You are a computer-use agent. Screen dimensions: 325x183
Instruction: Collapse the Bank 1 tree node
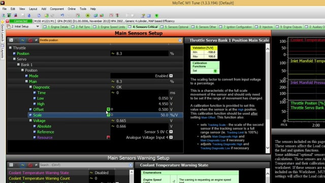point(18,65)
